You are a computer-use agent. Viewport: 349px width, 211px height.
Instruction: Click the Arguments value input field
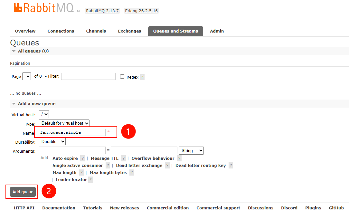pos(144,150)
